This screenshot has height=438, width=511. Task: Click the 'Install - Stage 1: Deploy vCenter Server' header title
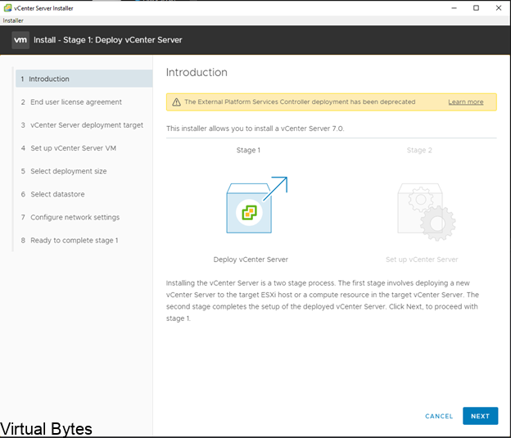point(108,40)
